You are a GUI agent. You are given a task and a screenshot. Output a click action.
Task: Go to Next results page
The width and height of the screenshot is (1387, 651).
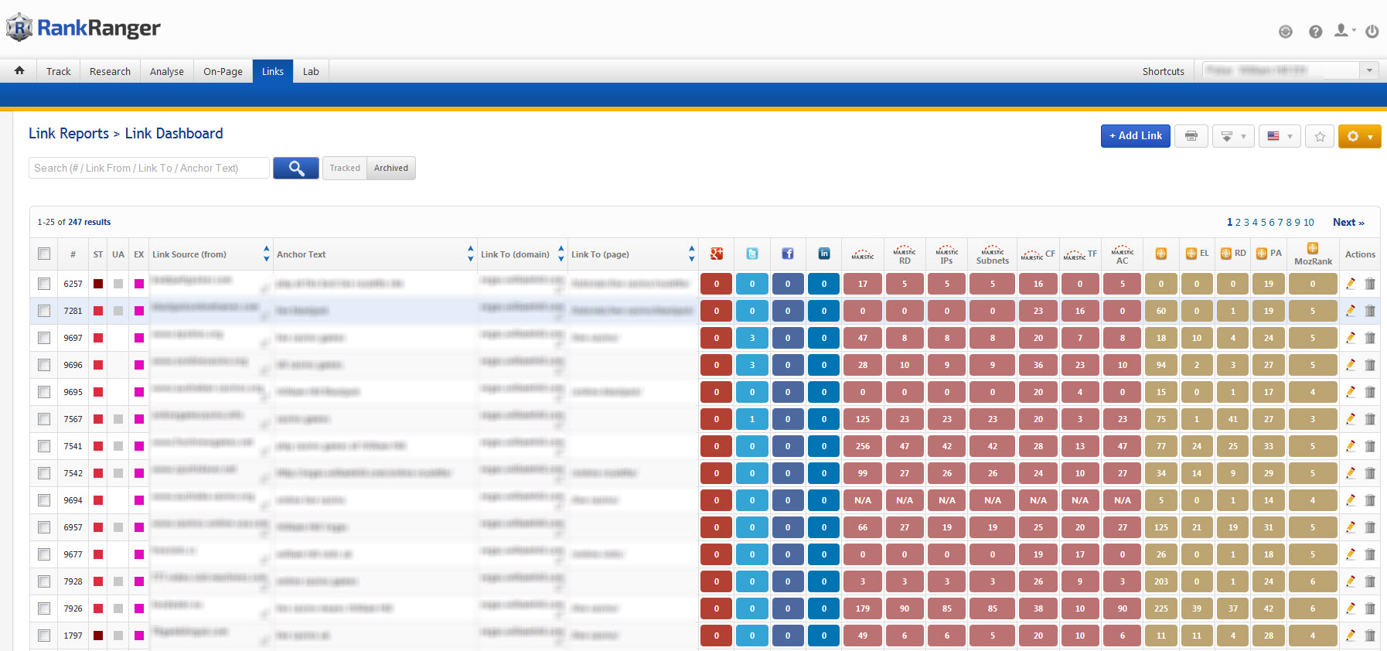[1348, 222]
